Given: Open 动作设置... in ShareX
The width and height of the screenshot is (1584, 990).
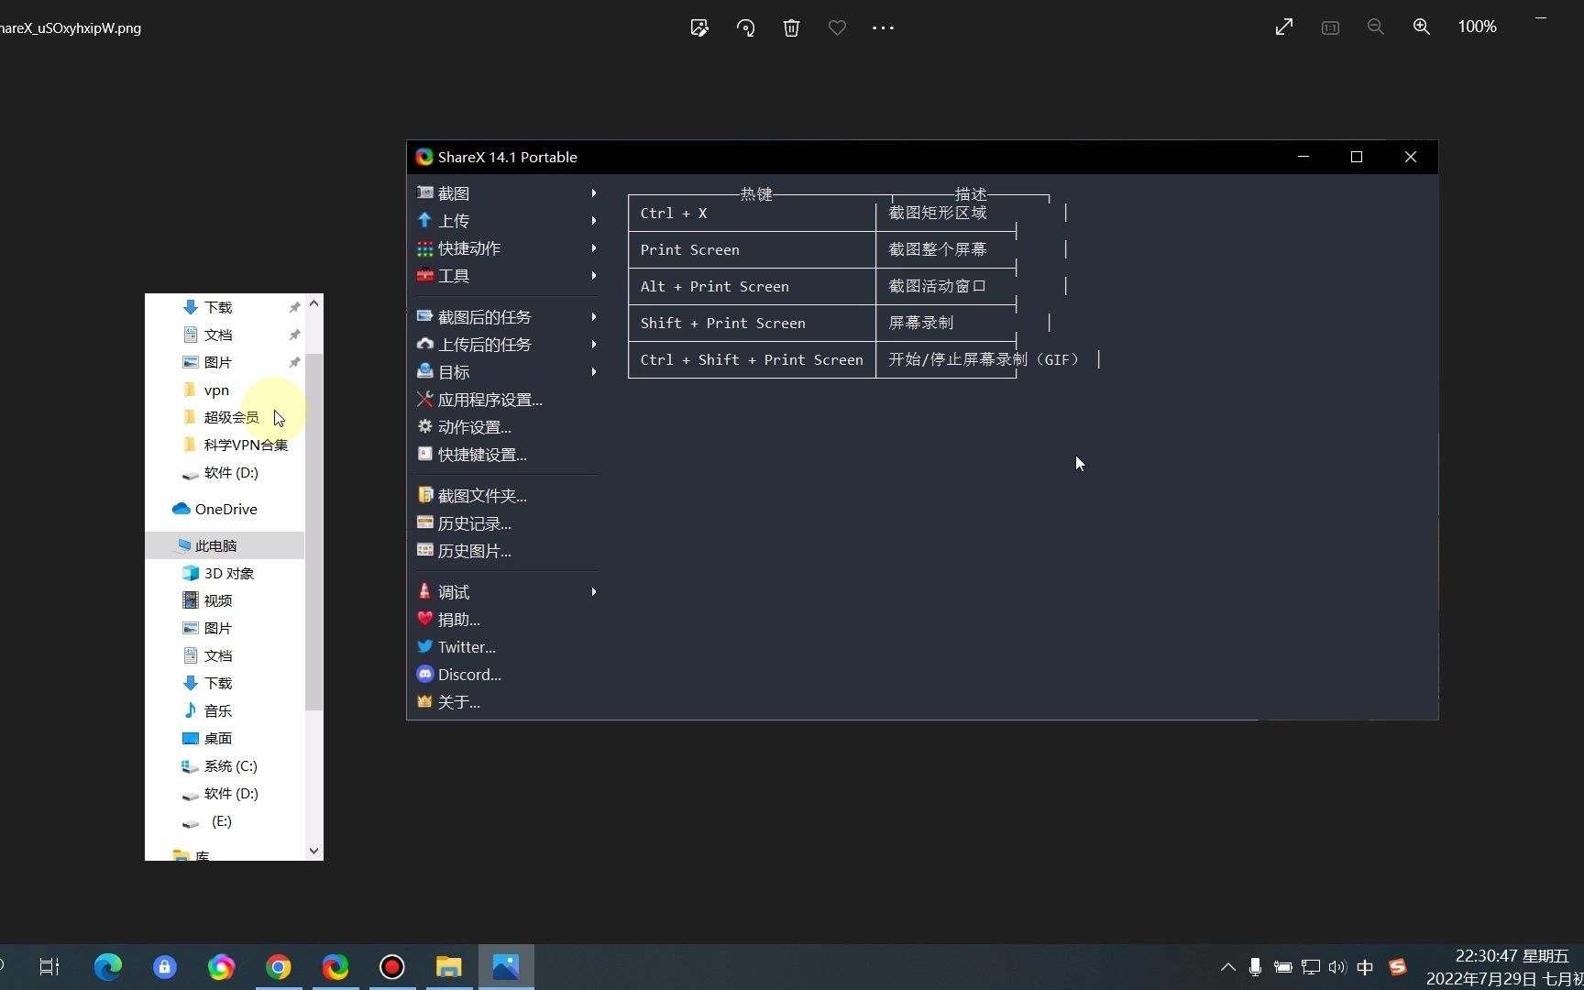Looking at the screenshot, I should click(x=507, y=427).
